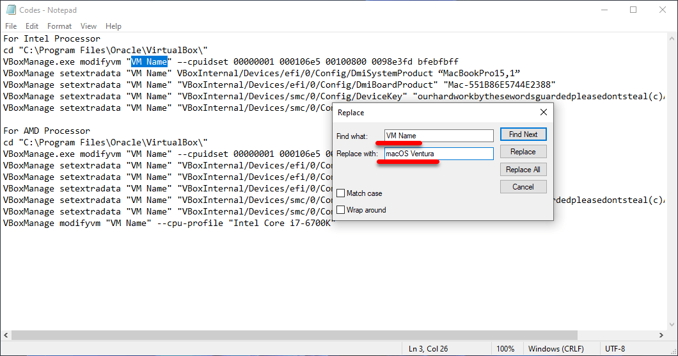Click the 'Find what:' label
Image resolution: width=678 pixels, height=356 pixels.
[x=352, y=136]
